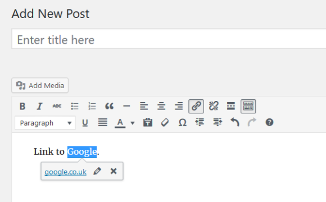
Task: Click the Add Media button
Action: [40, 85]
